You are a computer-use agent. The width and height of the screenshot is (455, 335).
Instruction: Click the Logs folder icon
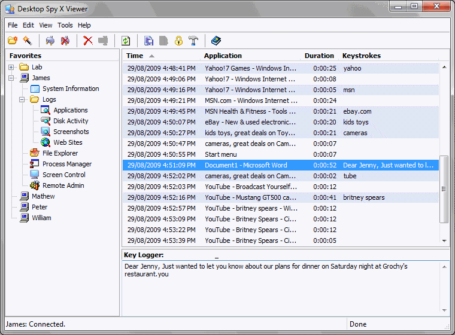click(x=35, y=99)
